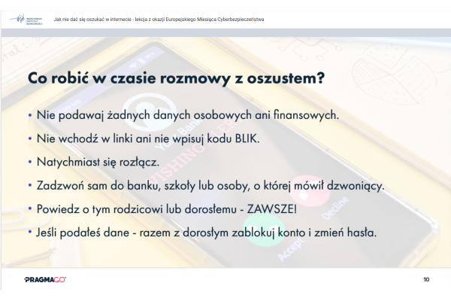Click the bullet text starting with "Zadzwoń sam do banku"
Viewport: 451px width, 301px height.
coord(210,185)
